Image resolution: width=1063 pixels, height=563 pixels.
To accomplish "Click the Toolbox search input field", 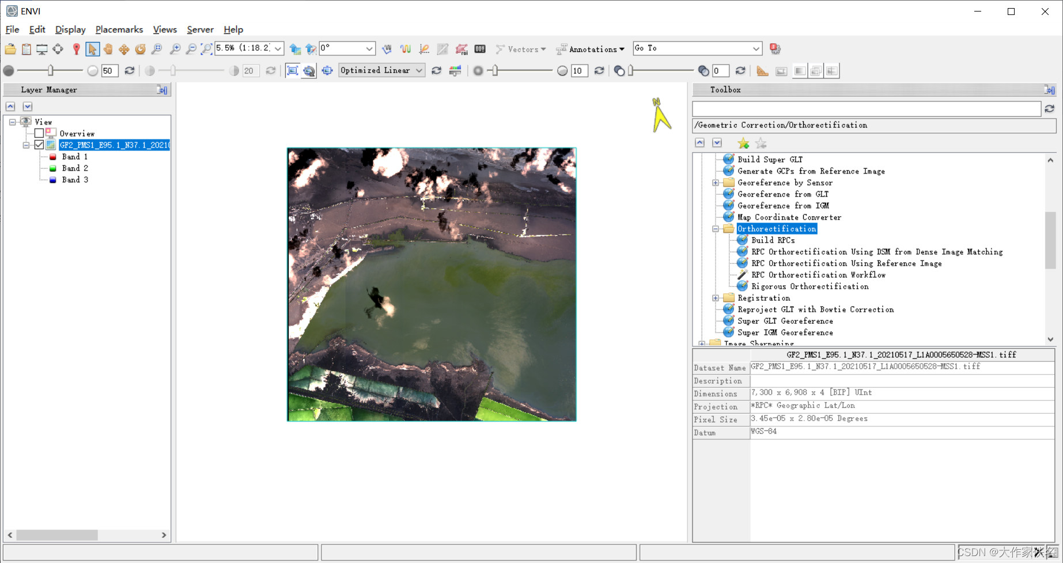I will (867, 108).
